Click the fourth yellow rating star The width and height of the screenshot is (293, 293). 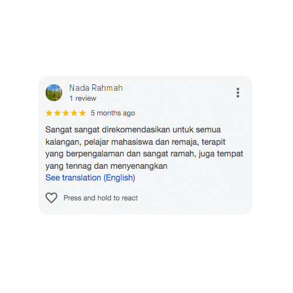74,113
